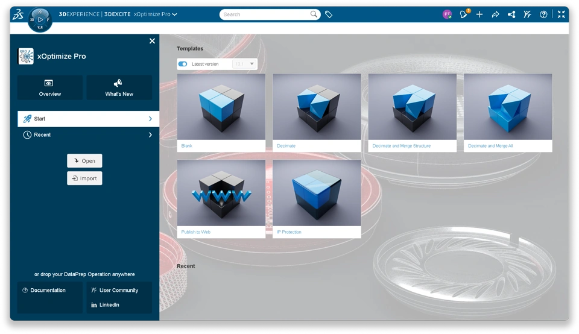This screenshot has width=579, height=334.
Task: Open the help question mark icon
Action: tap(543, 14)
